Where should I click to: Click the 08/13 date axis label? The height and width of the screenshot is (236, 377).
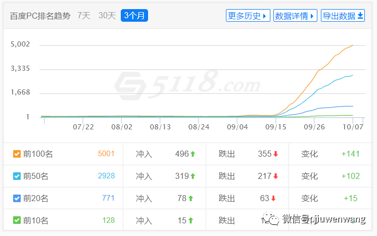click(x=160, y=127)
